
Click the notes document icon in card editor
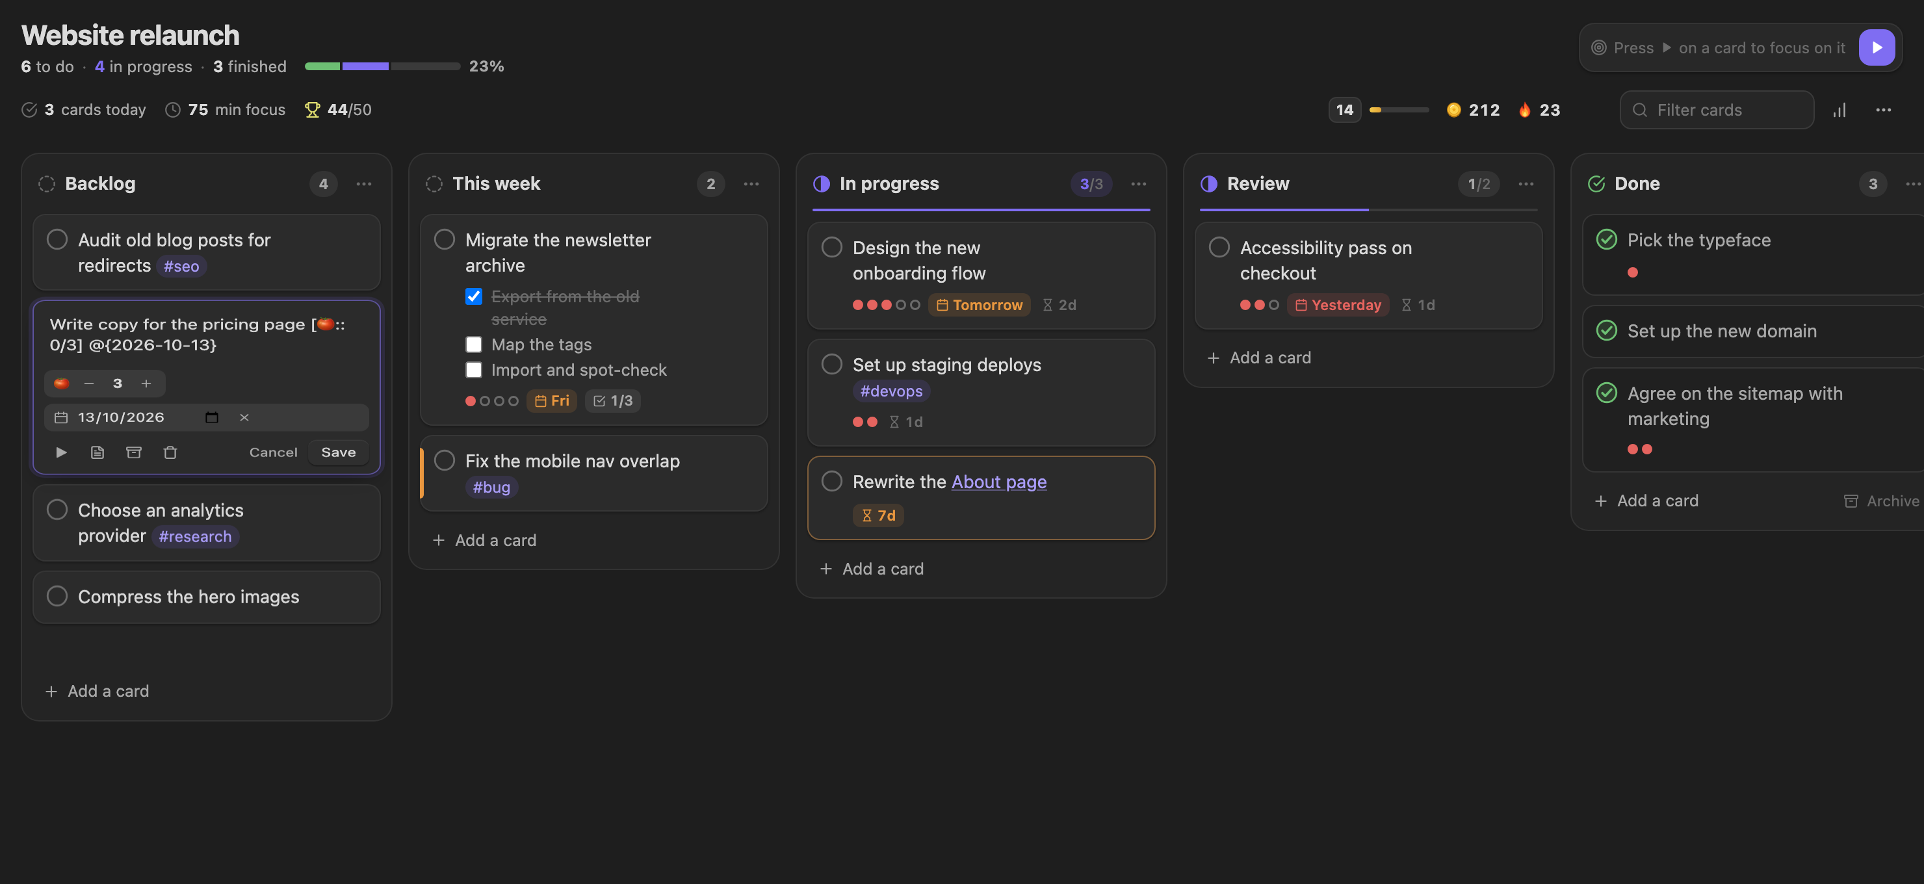(97, 452)
